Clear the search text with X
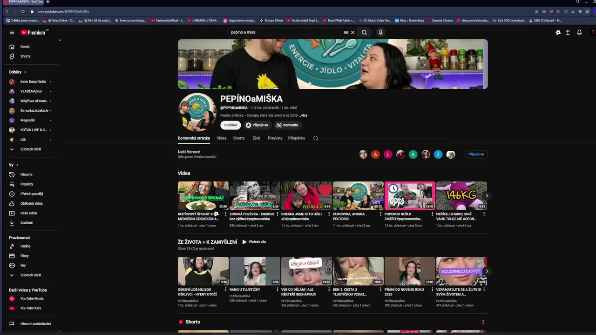This screenshot has width=596, height=335. point(352,33)
